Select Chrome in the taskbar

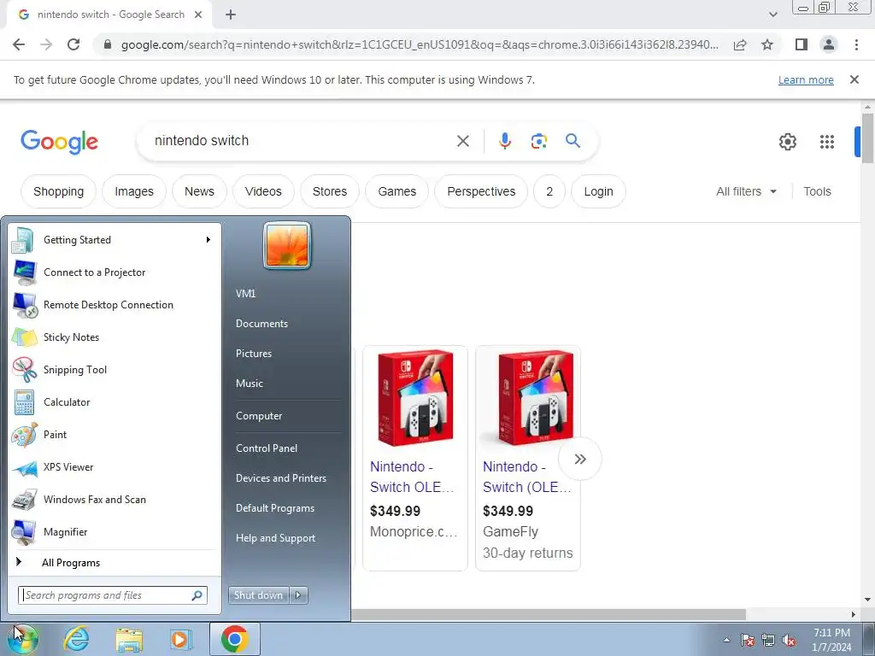point(234,639)
